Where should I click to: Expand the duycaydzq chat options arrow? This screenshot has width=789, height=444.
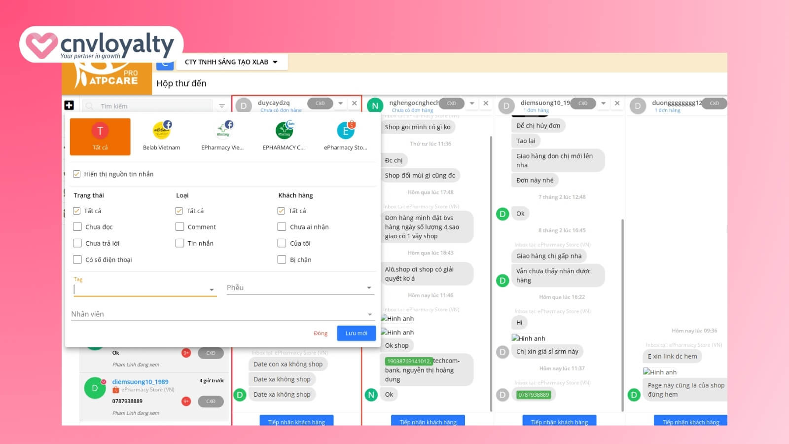(x=340, y=103)
